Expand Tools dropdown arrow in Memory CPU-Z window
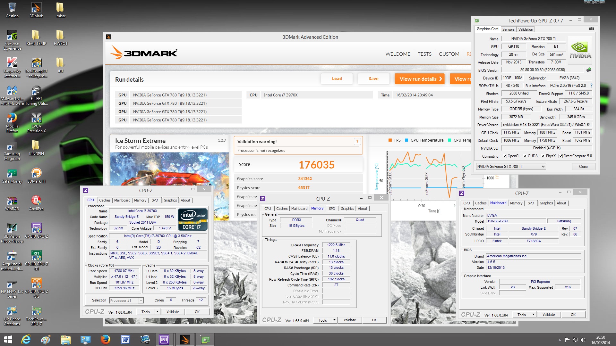 pyautogui.click(x=334, y=320)
